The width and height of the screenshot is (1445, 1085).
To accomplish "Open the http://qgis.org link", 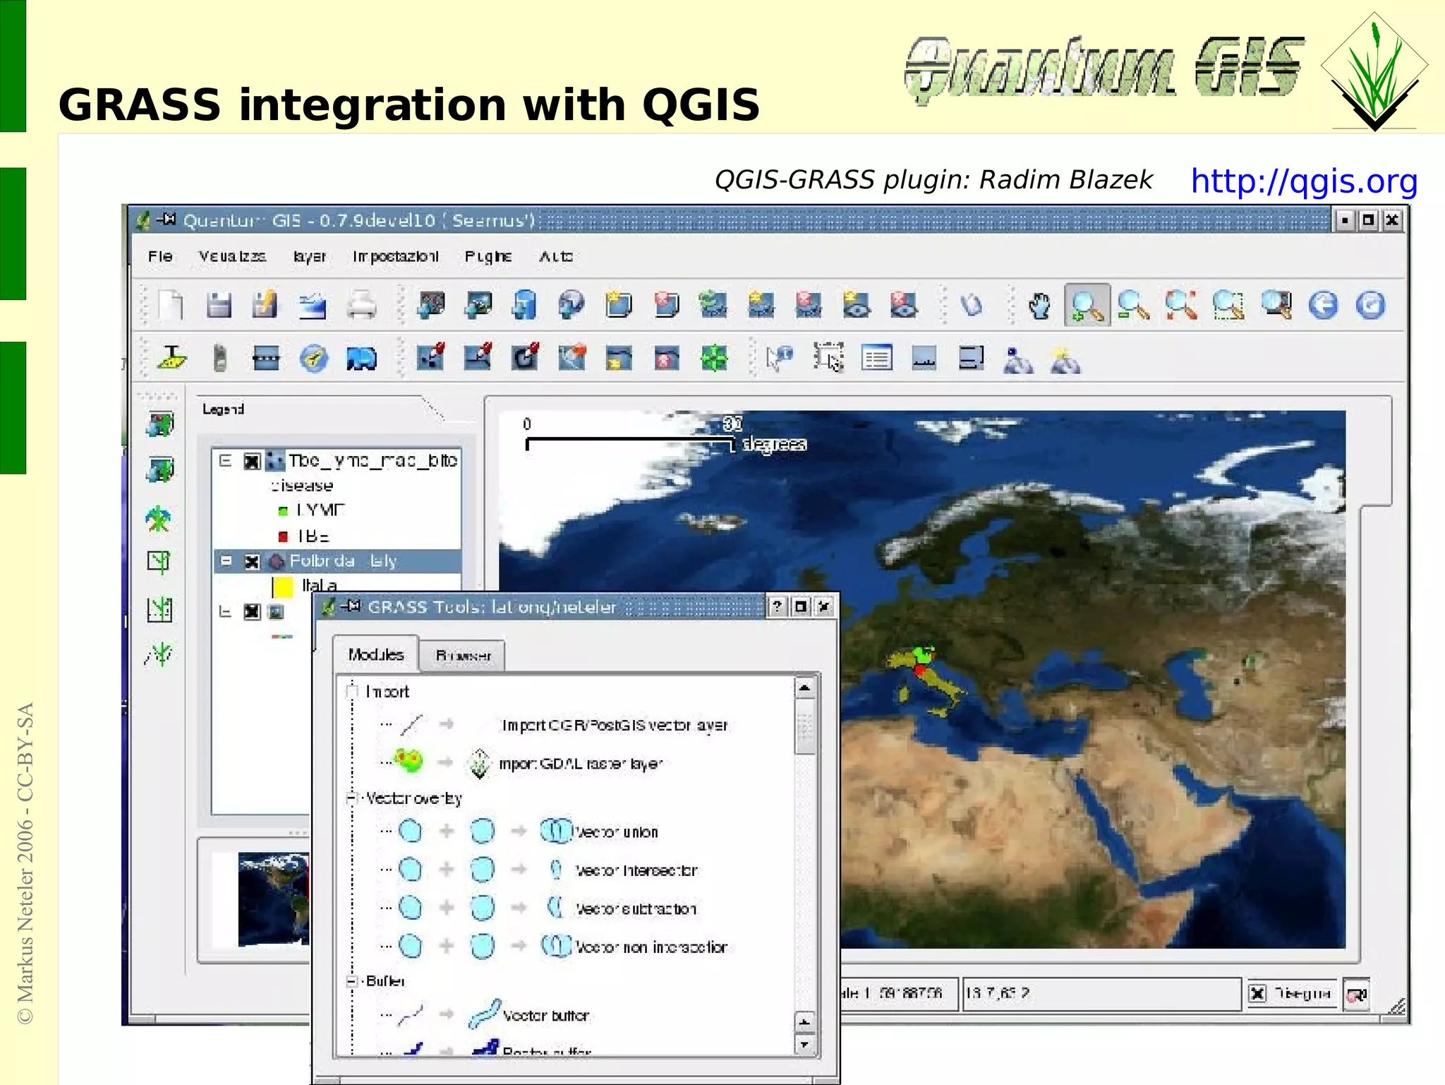I will (1304, 181).
